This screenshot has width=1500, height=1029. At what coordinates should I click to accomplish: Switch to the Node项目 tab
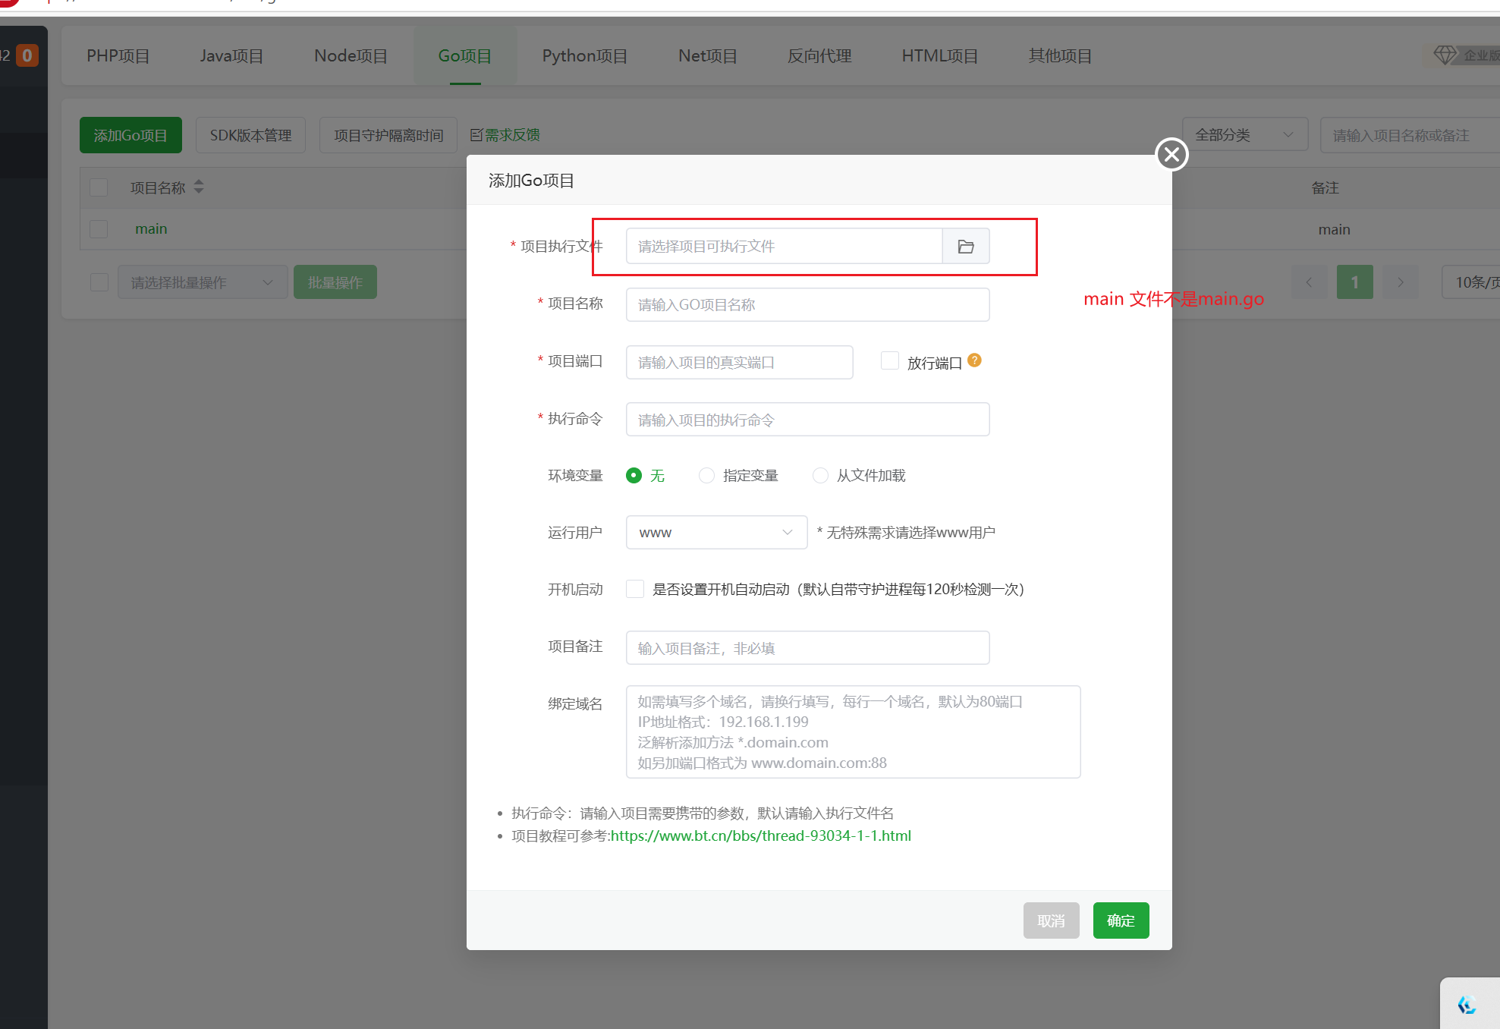click(351, 56)
